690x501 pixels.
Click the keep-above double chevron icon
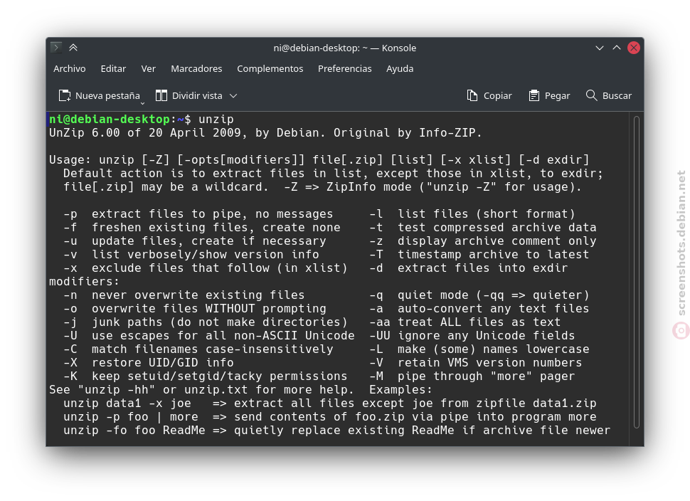(73, 48)
